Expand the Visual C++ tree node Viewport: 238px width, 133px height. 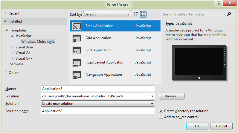tap(13, 58)
